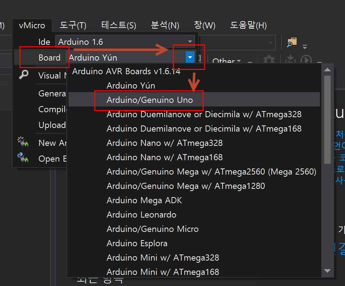
Task: Click the New Ar… project icon
Action: (23, 142)
